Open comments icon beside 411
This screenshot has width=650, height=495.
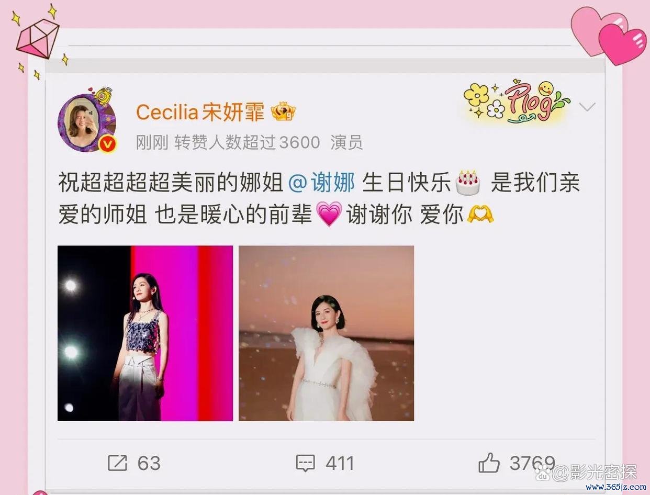coord(305,463)
